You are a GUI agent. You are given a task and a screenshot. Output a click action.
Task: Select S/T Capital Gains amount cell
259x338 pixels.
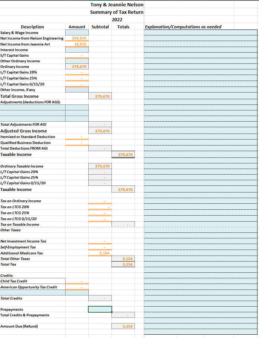(x=77, y=55)
